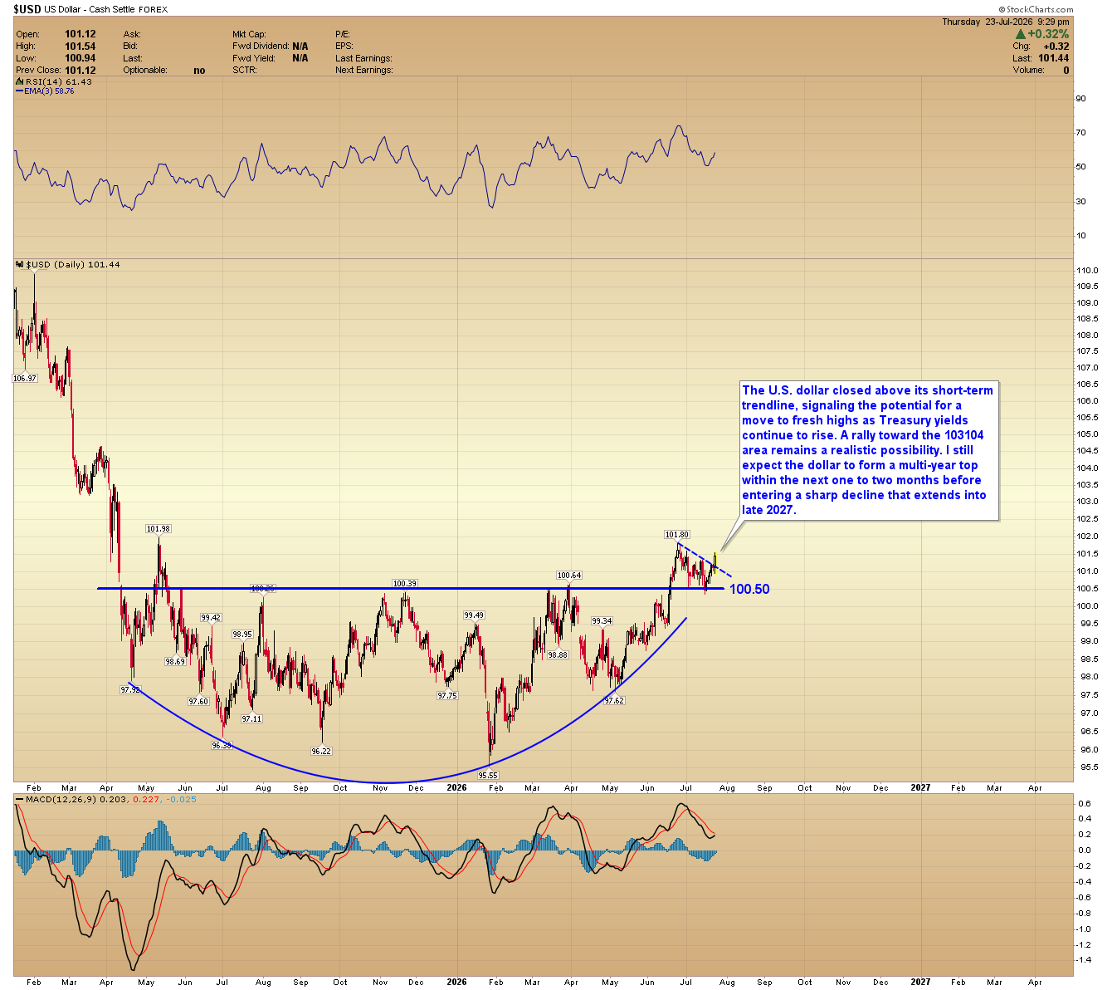The width and height of the screenshot is (1112, 990).
Task: Click the 'Next Earnings:' label
Action: tap(363, 70)
